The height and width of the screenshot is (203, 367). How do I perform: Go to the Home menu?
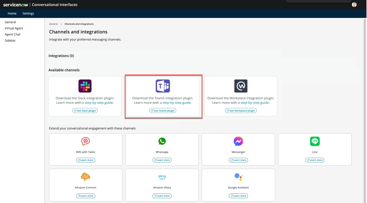12,14
